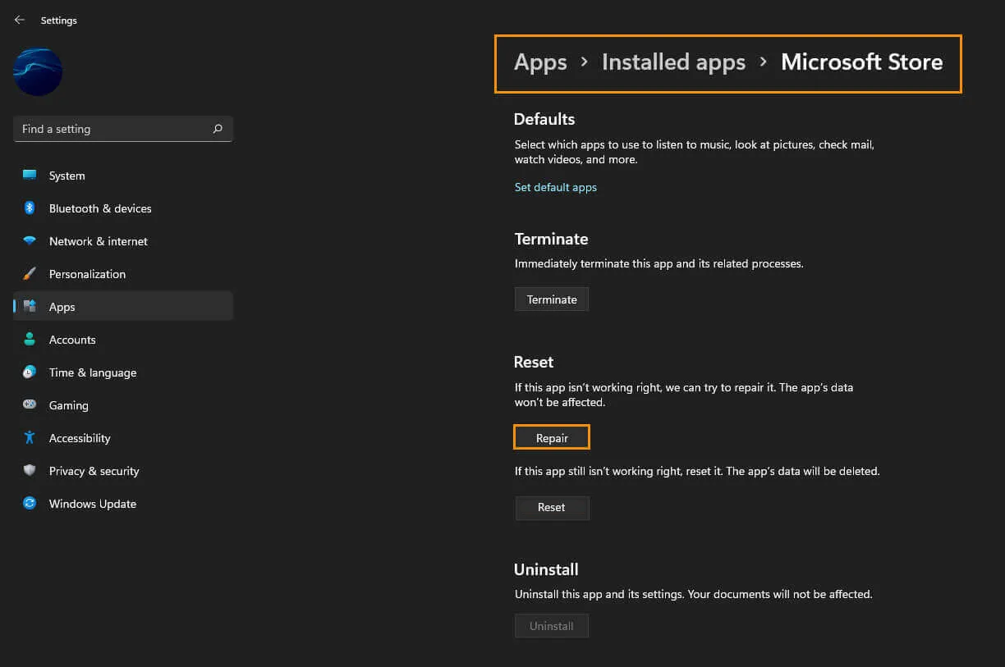1005x667 pixels.
Task: Open Set default apps link
Action: tap(556, 187)
